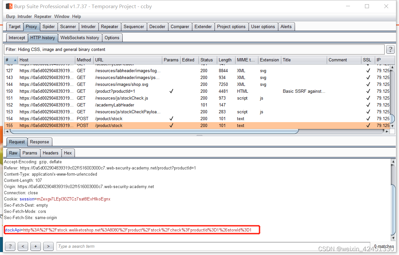Switch to the Sequencer tab
Screen dimensions: 399x255
coord(134,26)
